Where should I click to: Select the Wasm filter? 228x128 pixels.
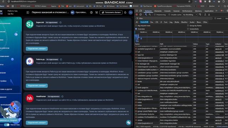pyautogui.click(x=199, y=22)
